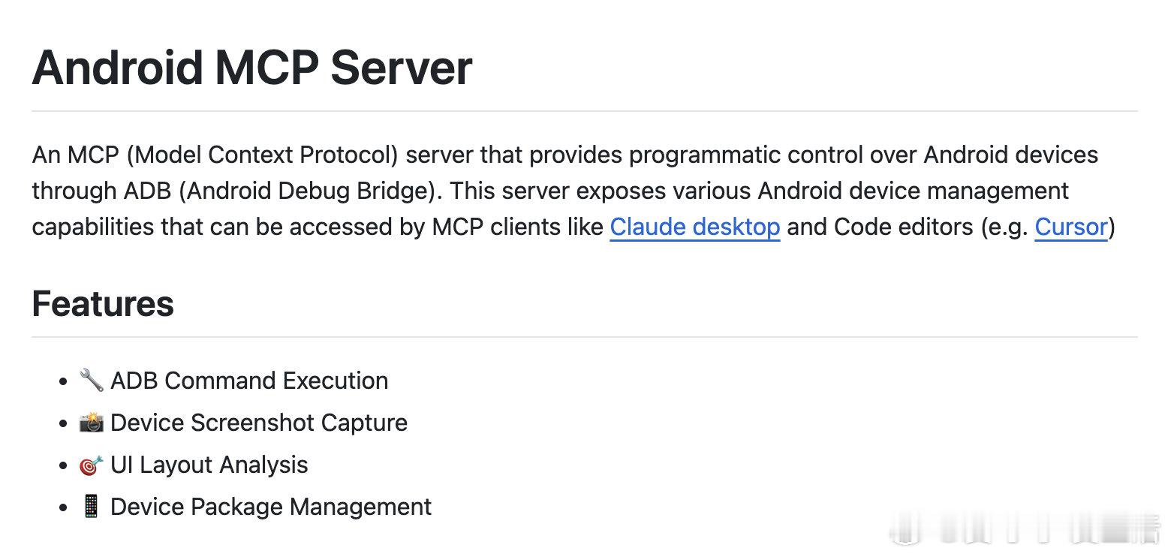Click the wrench emoji icon

point(92,381)
